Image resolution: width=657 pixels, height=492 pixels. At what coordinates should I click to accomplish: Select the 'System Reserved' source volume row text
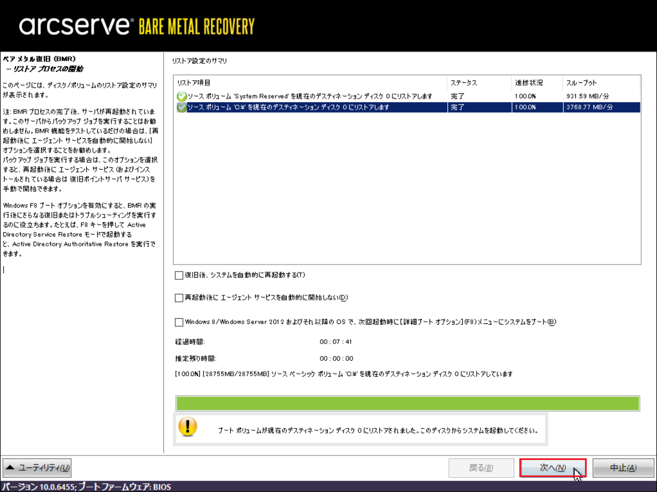pos(310,97)
